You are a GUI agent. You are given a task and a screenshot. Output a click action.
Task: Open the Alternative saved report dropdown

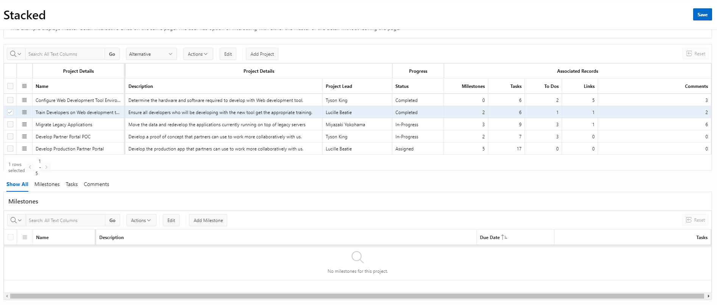pos(151,54)
